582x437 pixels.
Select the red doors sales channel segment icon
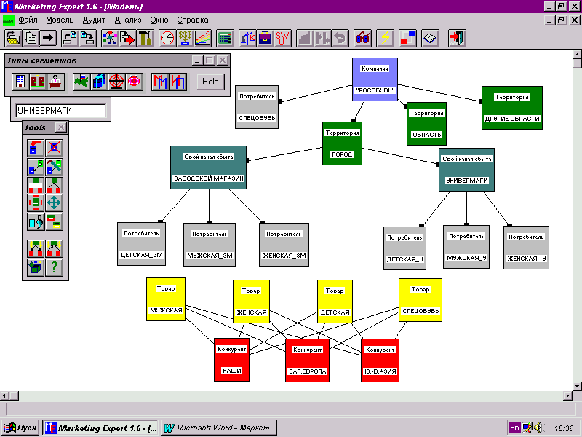(x=38, y=82)
